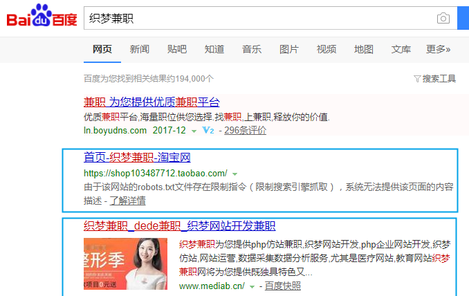Expand dropdown arrow after ln.boyudns.com 2017-12
469x296 pixels.
(x=194, y=131)
